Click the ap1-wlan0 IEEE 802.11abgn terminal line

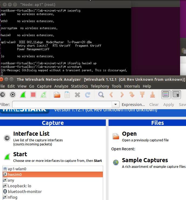point(46,42)
